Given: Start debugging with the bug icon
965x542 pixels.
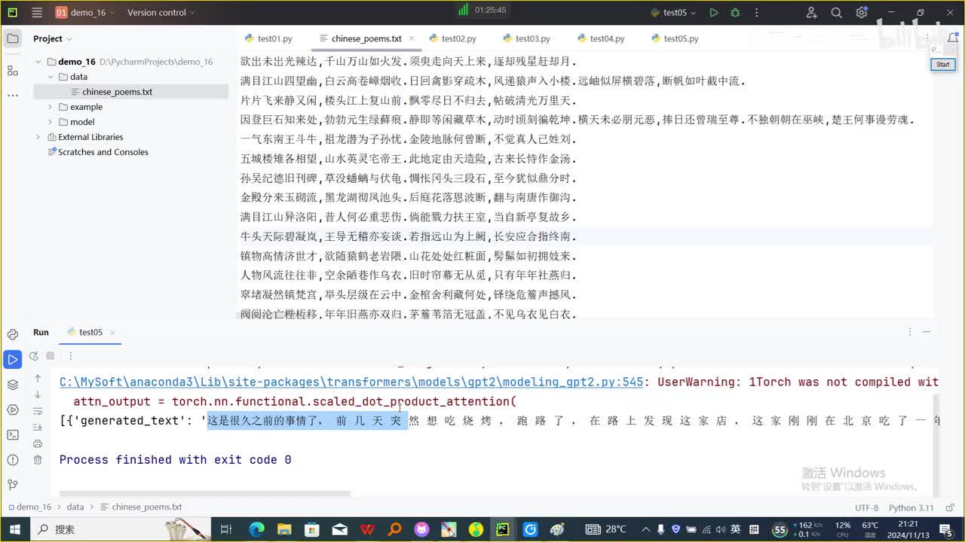Looking at the screenshot, I should [735, 13].
